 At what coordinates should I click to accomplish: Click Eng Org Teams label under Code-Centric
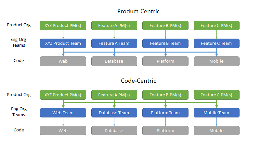[19, 112]
